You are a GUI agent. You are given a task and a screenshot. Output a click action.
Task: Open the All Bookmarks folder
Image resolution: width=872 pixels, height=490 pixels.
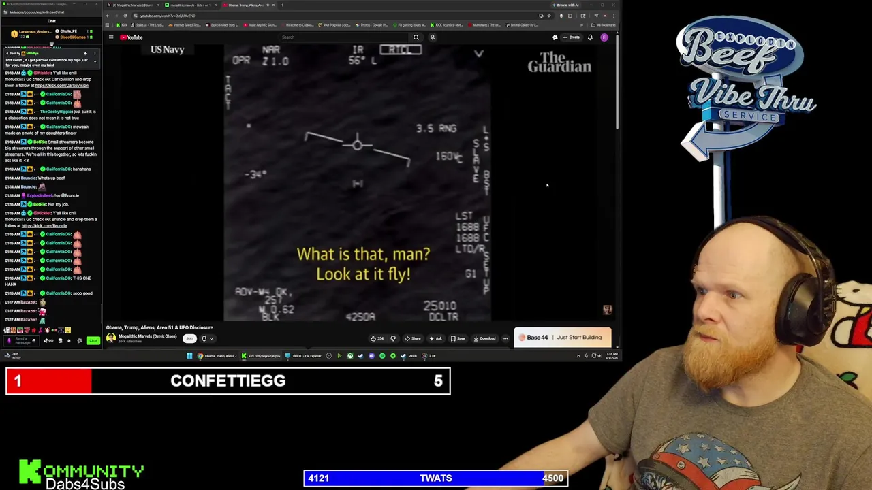pos(603,25)
